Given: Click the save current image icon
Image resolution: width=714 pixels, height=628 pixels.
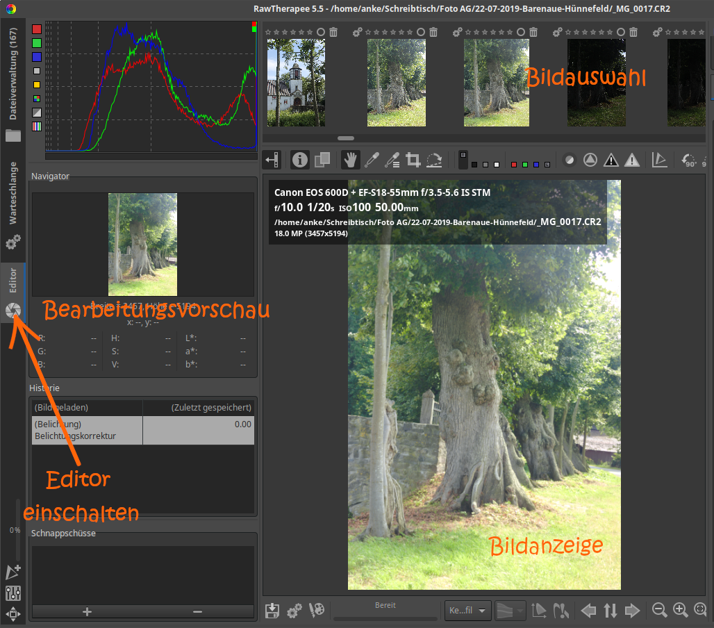Looking at the screenshot, I should click(x=273, y=611).
